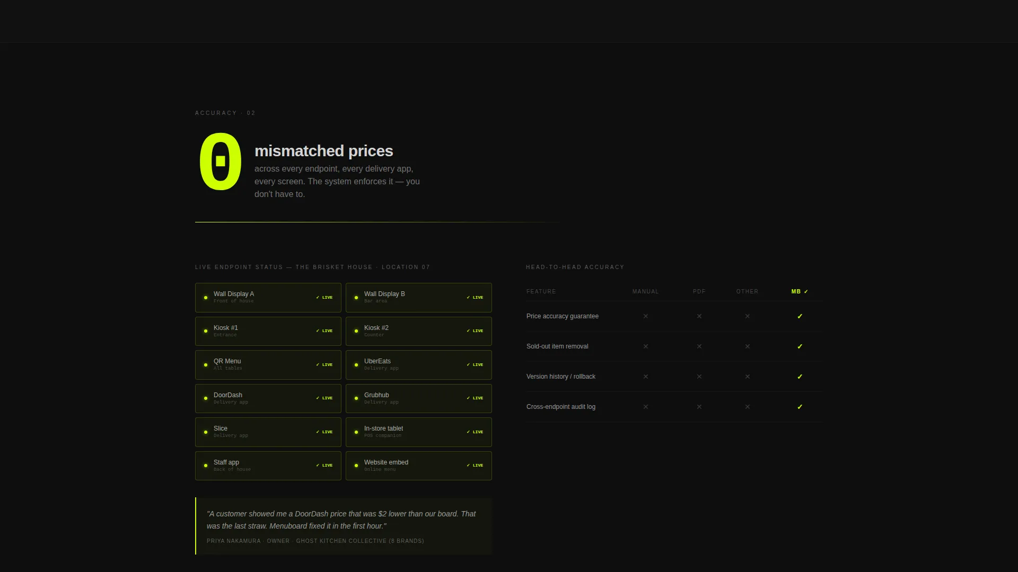Click the MB column header
This screenshot has width=1018, height=572.
800,292
